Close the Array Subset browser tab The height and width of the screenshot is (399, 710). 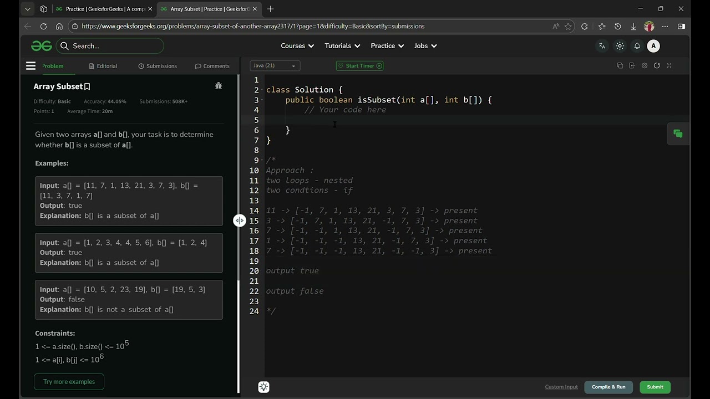click(255, 9)
